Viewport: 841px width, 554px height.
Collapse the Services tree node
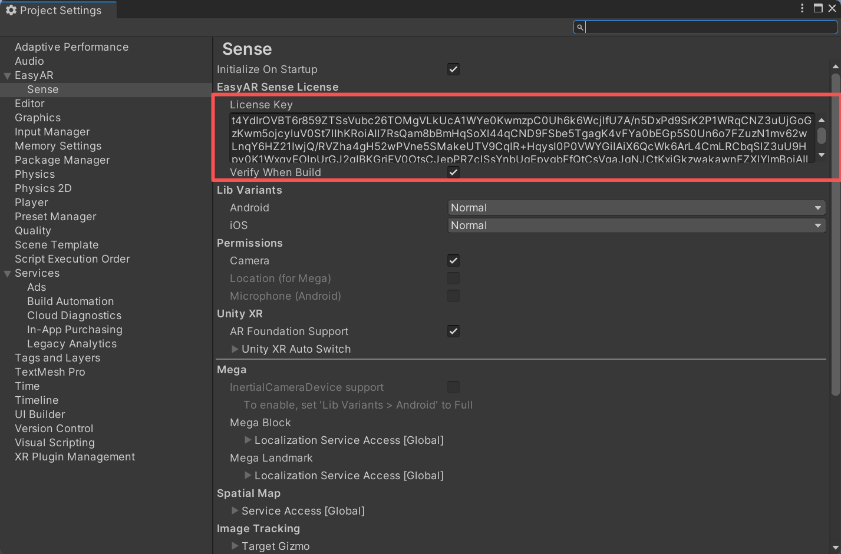point(8,274)
